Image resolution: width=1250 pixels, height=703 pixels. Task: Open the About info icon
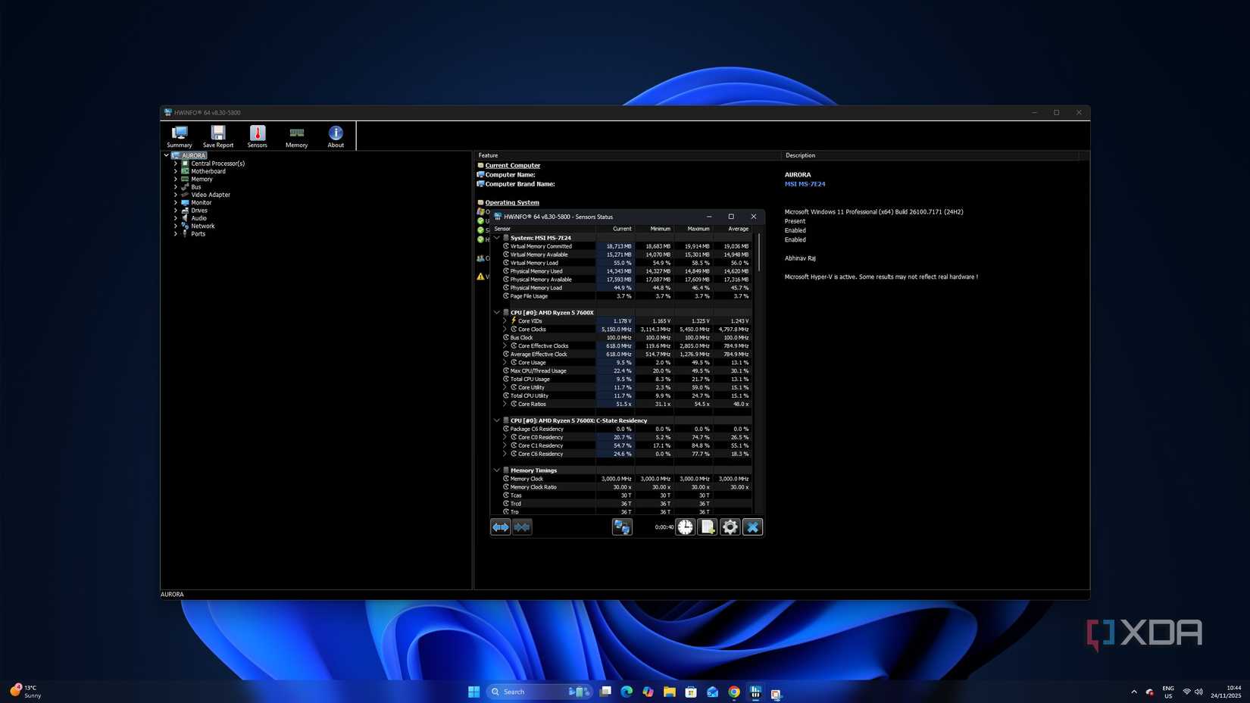pos(336,136)
